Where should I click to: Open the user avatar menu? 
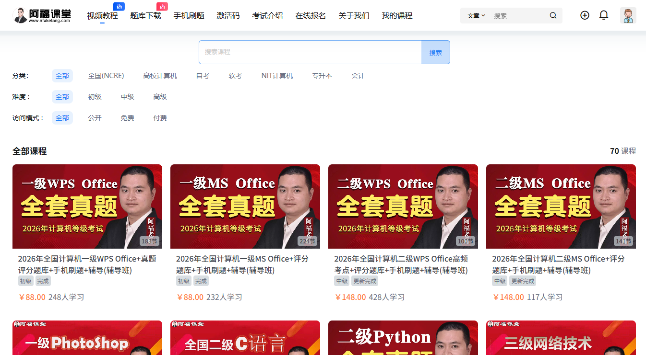click(628, 15)
